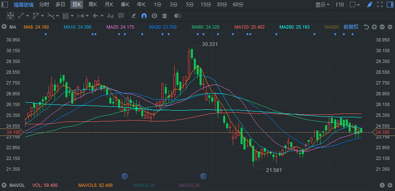The height and width of the screenshot is (191, 395).
Task: Click MA10: 24.390 label
Action: tap(77, 27)
